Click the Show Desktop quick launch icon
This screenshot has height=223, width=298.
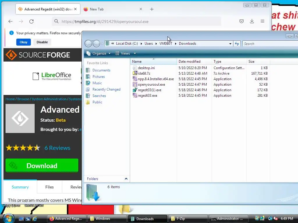(x=21, y=219)
